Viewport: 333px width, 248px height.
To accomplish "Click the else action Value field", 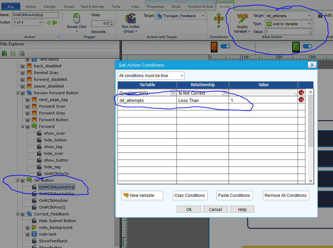I will (x=289, y=32).
